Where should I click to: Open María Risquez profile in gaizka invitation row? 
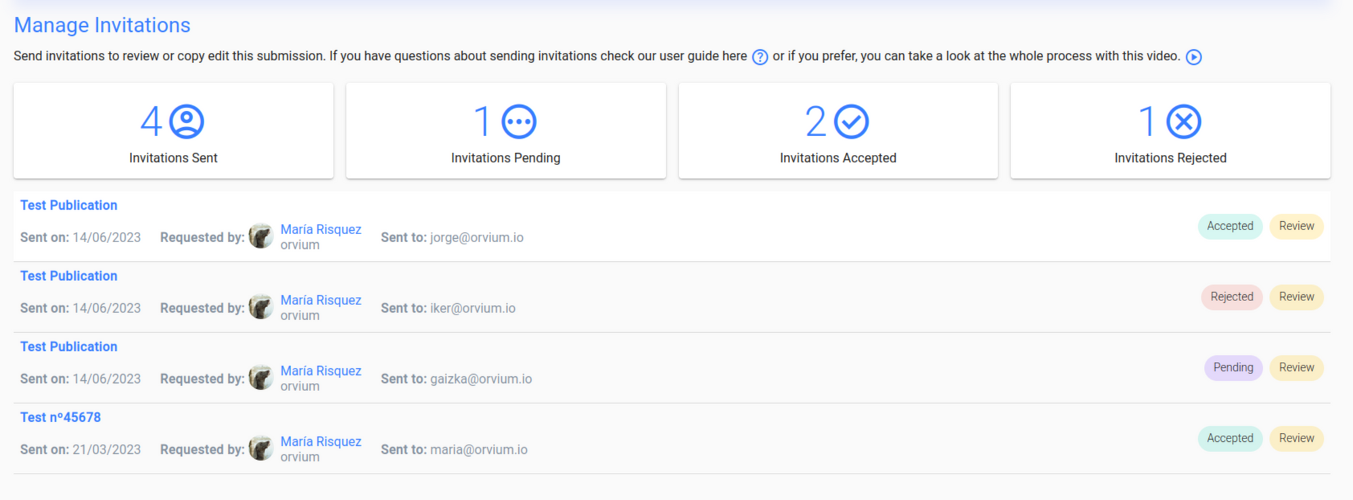pos(321,371)
